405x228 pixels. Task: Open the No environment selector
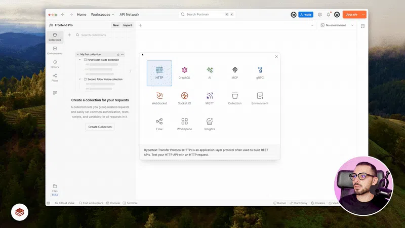point(337,25)
